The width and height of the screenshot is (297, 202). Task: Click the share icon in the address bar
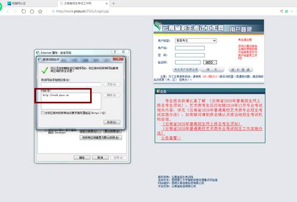point(281,11)
